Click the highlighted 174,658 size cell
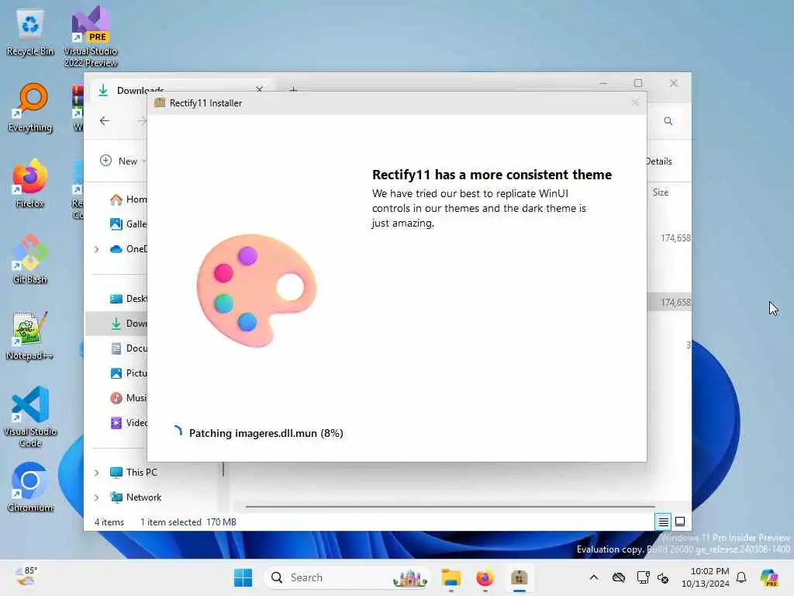The width and height of the screenshot is (794, 596). click(675, 303)
